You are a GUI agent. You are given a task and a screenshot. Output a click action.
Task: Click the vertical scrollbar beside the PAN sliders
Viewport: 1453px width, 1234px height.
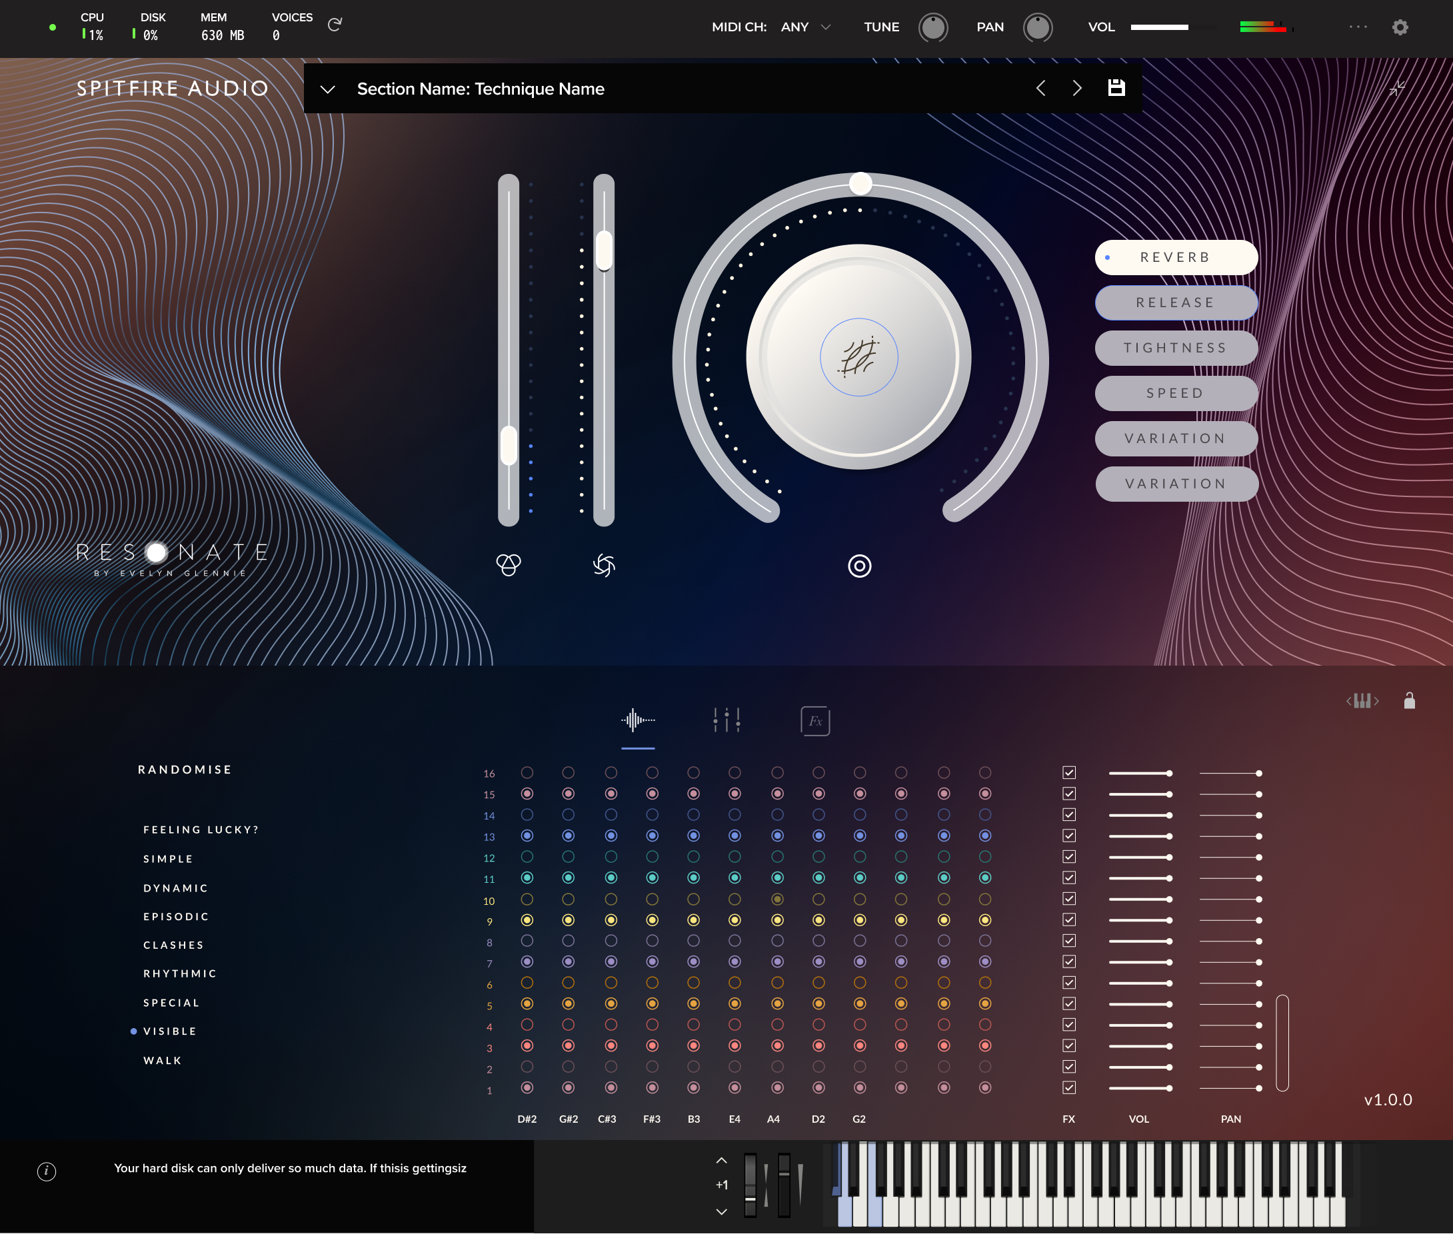(x=1282, y=1043)
